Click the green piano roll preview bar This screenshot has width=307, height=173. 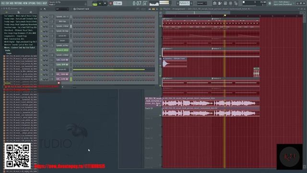109,69
